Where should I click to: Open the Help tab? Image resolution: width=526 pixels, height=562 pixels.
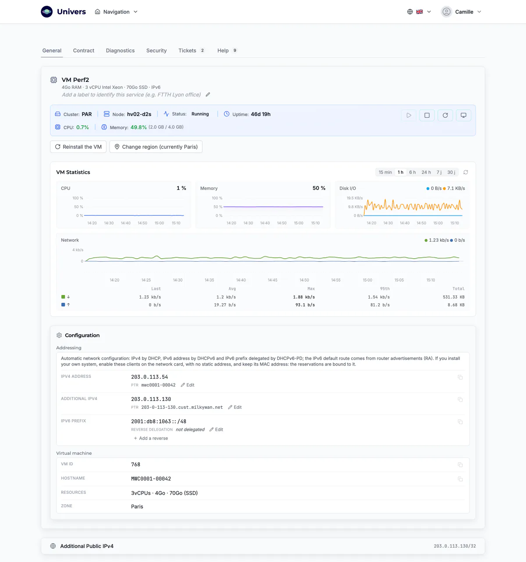227,51
